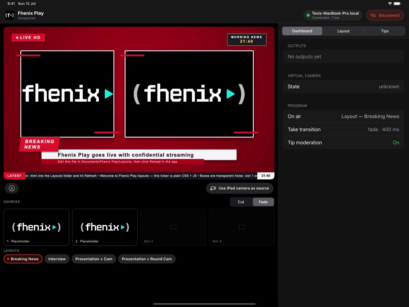Click the PROGRAM section heading
The height and width of the screenshot is (307, 409).
(297, 106)
